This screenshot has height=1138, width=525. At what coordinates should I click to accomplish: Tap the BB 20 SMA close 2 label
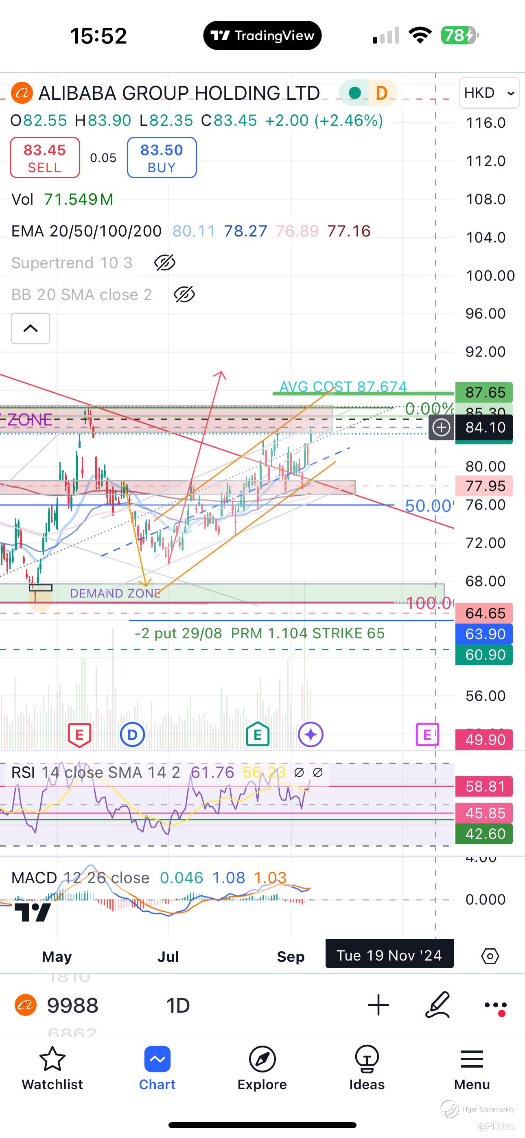82,295
